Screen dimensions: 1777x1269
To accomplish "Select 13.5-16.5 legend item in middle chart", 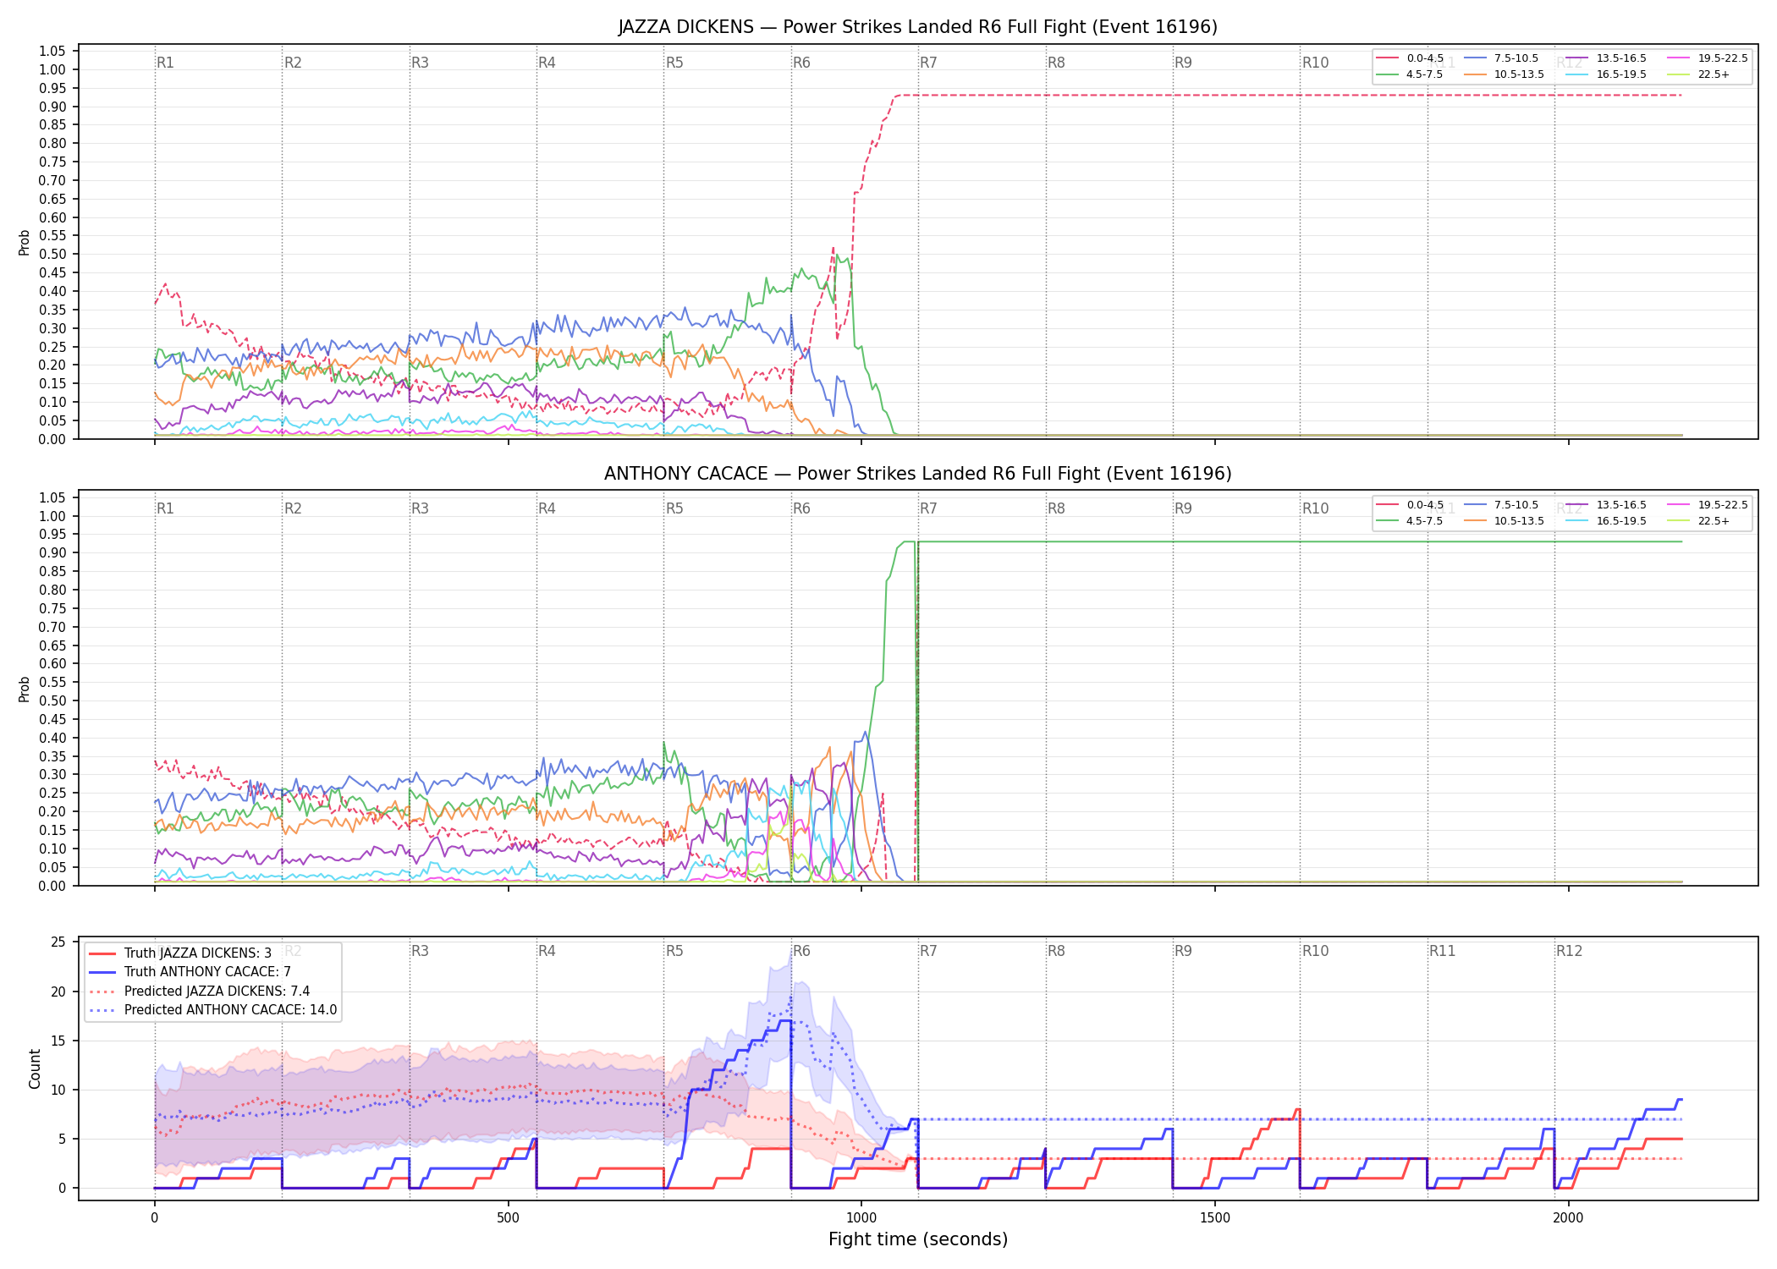I will (x=1606, y=505).
